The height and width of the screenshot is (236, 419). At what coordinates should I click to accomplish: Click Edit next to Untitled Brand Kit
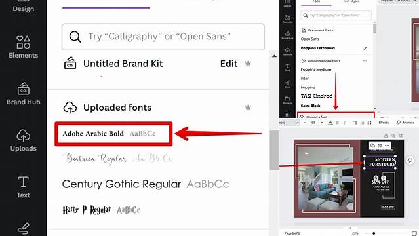(229, 64)
